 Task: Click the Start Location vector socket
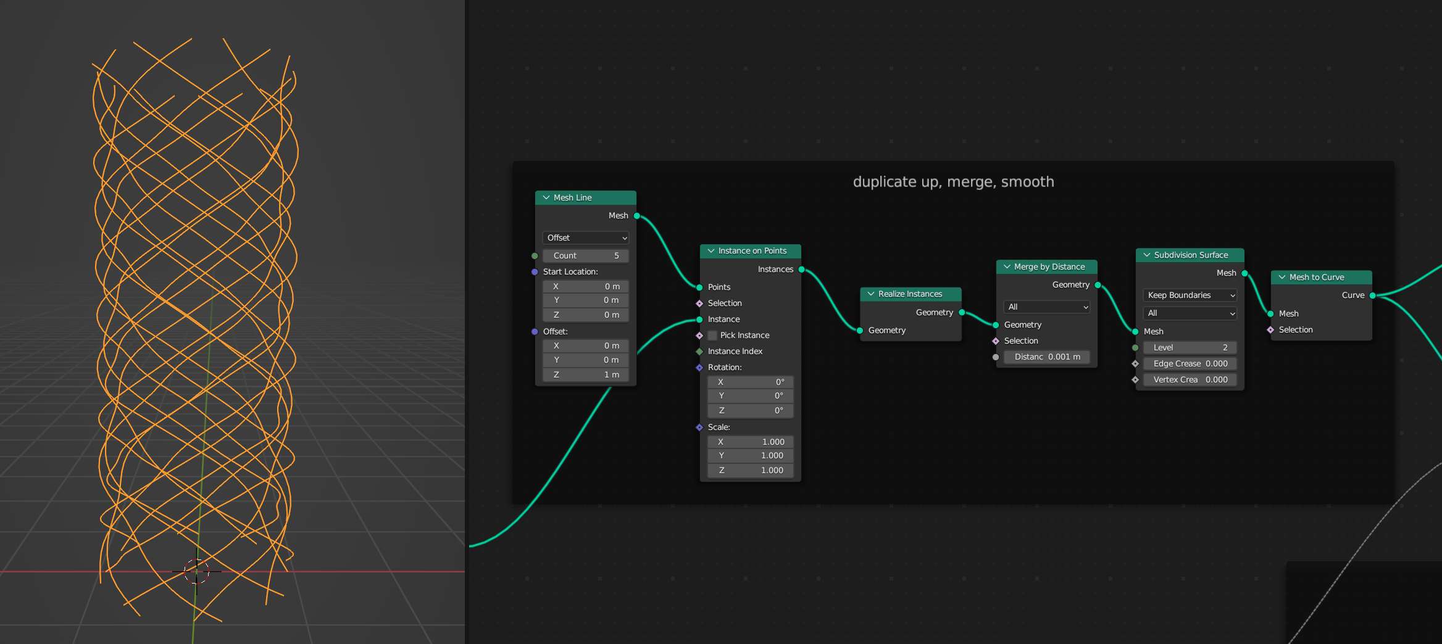(x=535, y=272)
